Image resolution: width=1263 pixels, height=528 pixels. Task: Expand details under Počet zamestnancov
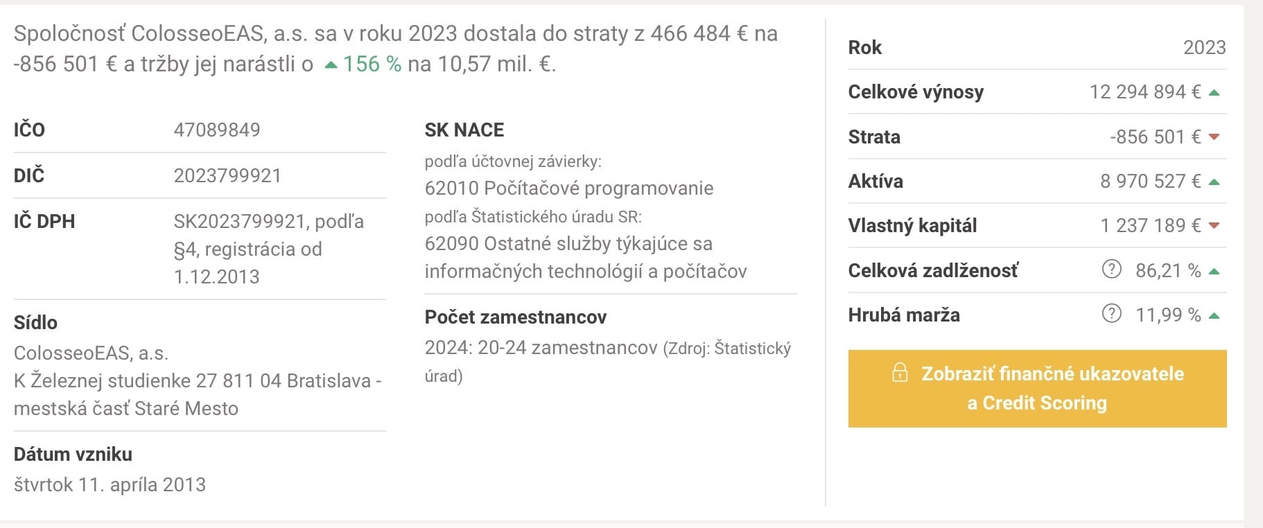click(x=516, y=317)
